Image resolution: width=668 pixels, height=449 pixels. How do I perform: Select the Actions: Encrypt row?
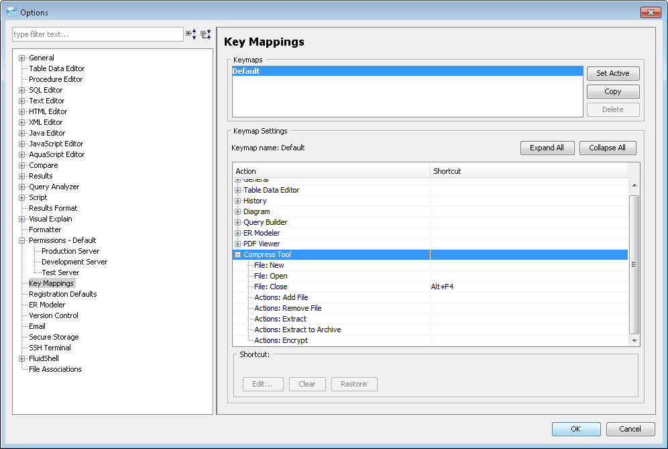431,340
